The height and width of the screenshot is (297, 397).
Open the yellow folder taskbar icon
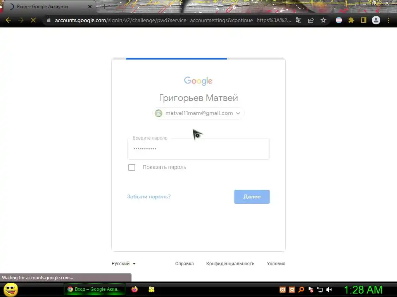(x=152, y=289)
